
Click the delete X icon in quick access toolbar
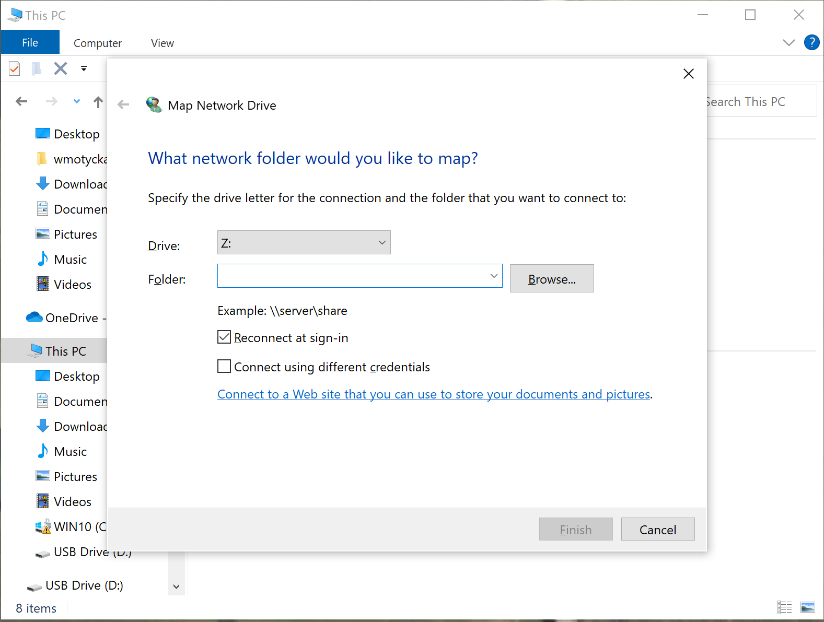(x=61, y=68)
